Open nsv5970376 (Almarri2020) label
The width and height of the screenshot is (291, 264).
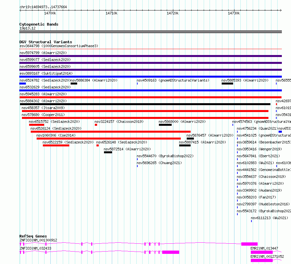[x=260, y=183]
